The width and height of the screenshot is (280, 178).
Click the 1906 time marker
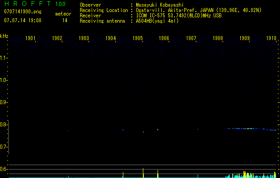coord(164,38)
